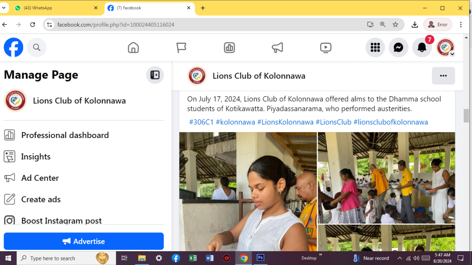The width and height of the screenshot is (472, 265).
Task: Reload the current page
Action: (x=33, y=25)
